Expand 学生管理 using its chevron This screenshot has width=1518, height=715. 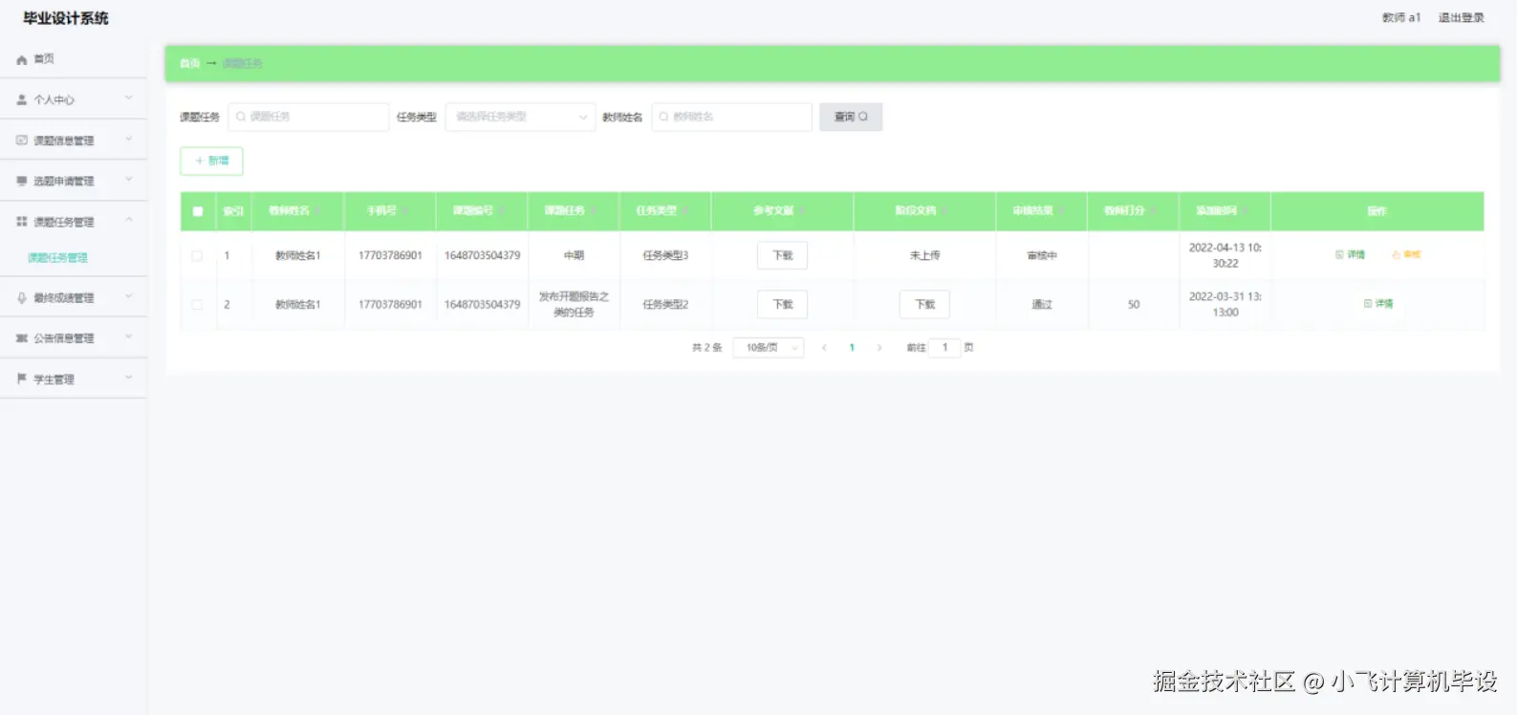coord(129,379)
